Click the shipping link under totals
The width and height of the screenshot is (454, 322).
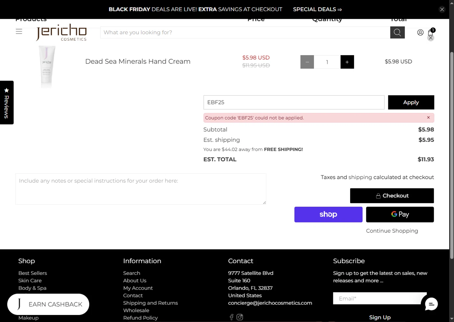coord(360,177)
